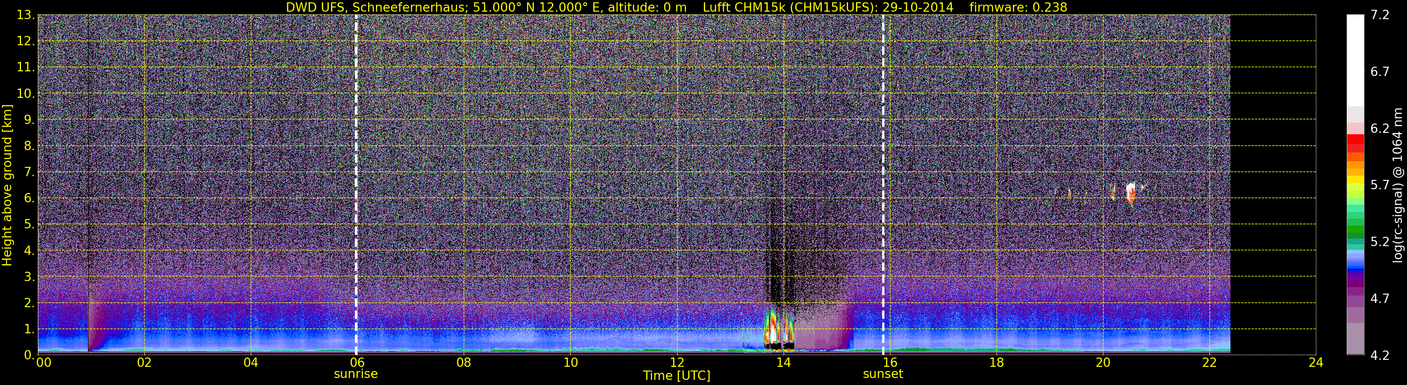This screenshot has height=385, width=1407.
Task: Click height axis tick label 2
Action: (x=29, y=303)
